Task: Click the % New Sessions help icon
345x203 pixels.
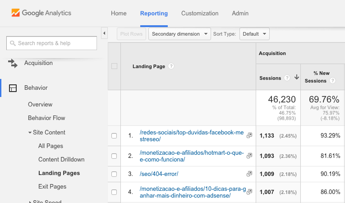Action: [x=332, y=81]
